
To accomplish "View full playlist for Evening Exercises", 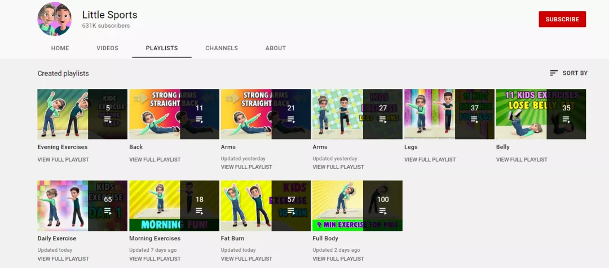I will coord(63,159).
